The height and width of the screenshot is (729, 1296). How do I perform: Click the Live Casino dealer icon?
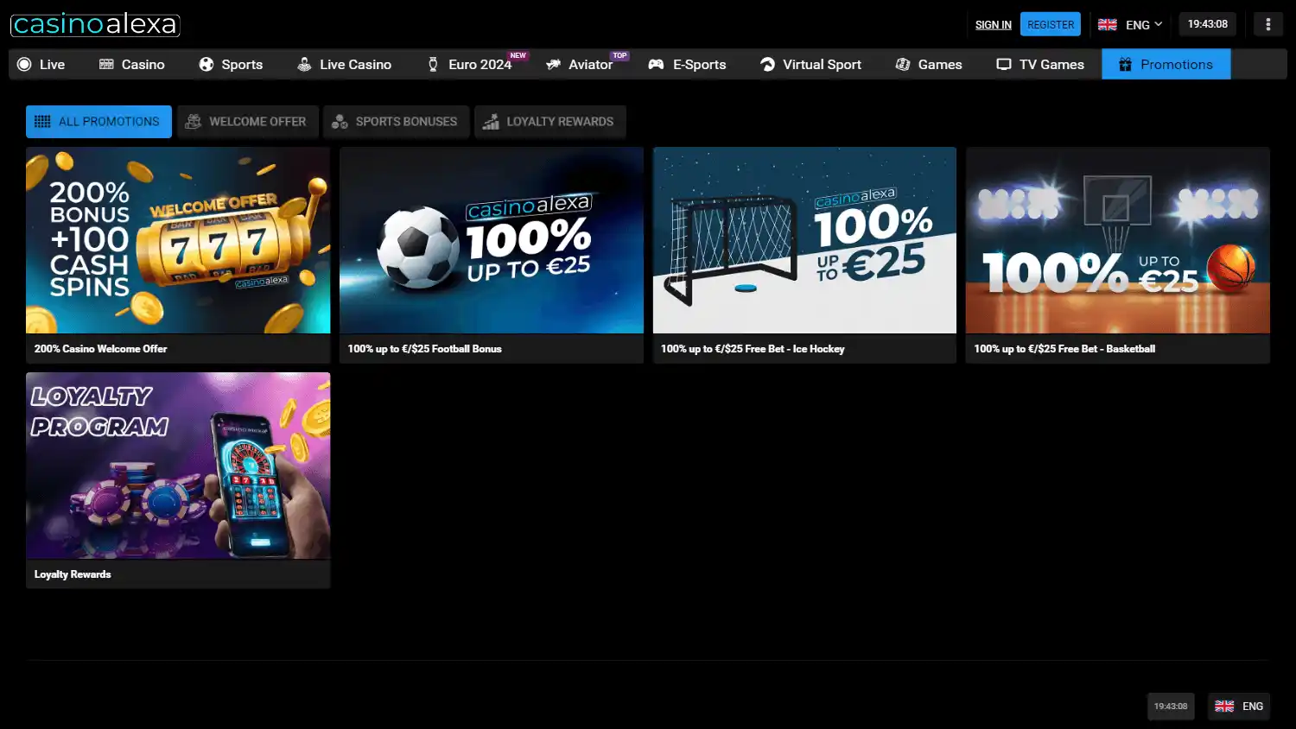click(x=304, y=64)
